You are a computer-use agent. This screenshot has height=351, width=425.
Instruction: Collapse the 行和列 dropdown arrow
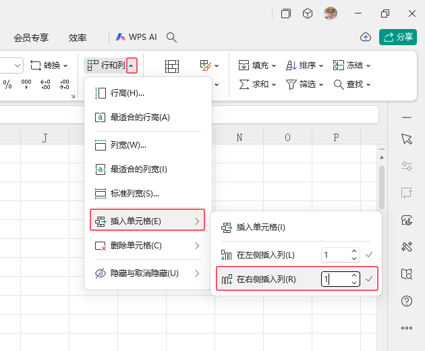point(132,65)
